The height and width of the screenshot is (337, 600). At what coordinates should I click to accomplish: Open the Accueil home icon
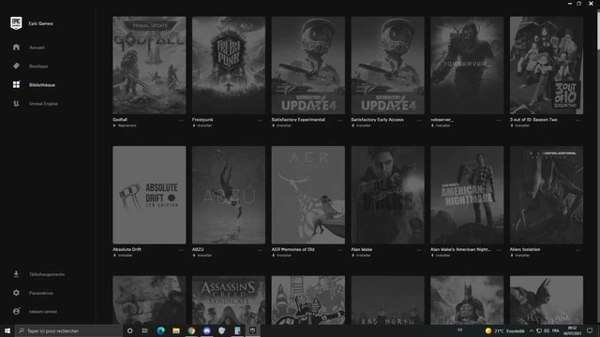point(16,47)
